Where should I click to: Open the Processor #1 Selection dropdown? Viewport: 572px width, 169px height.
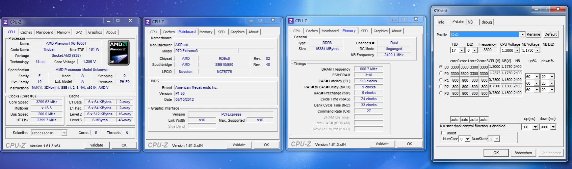click(64, 133)
